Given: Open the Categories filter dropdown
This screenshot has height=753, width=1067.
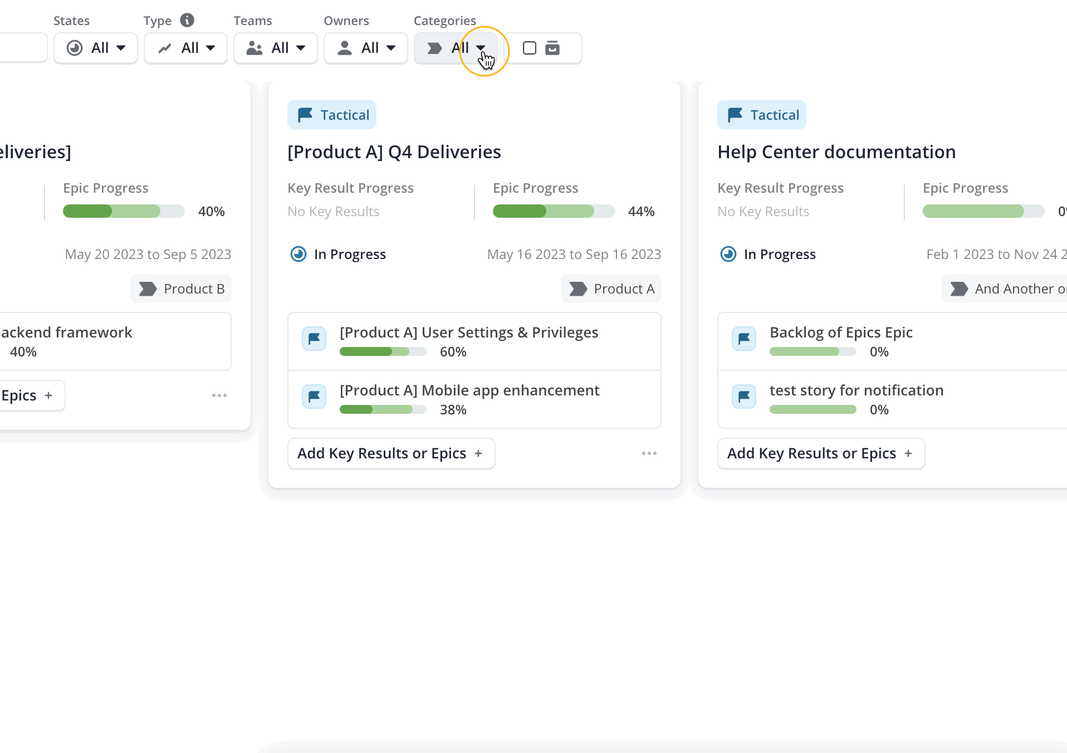Looking at the screenshot, I should tap(456, 48).
